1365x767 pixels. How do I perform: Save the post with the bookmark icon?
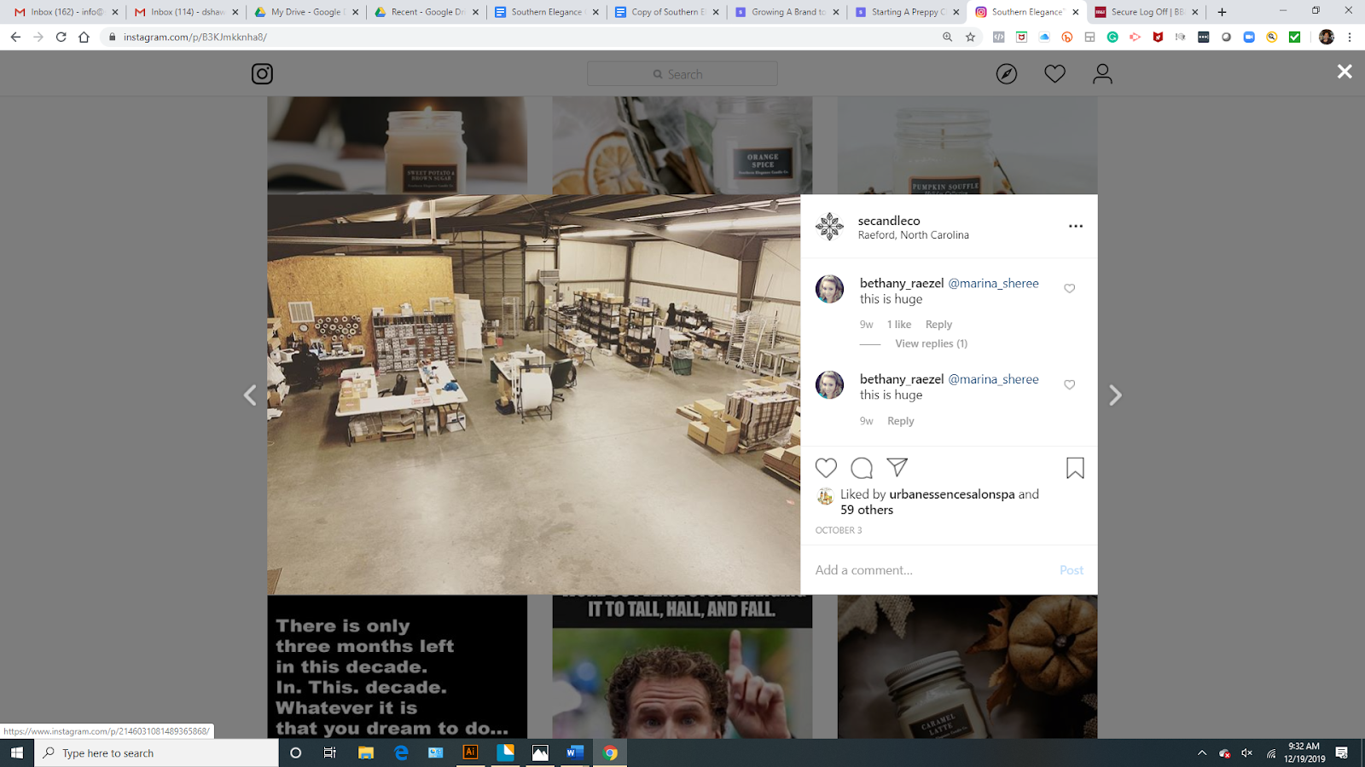pos(1075,468)
